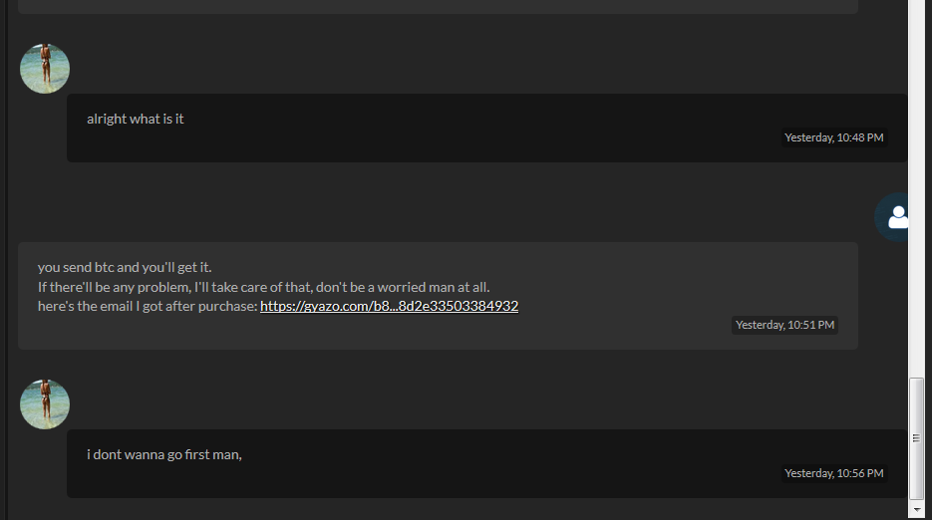
Task: Click the Yesterday, 10:51 PM timestamp
Action: point(784,325)
